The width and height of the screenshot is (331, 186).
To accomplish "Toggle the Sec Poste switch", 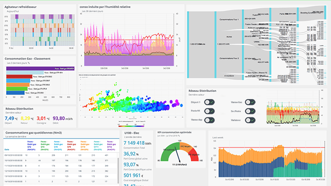I will (x=250, y=111).
